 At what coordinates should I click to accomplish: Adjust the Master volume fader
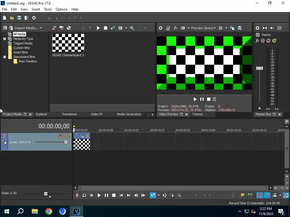(x=259, y=68)
